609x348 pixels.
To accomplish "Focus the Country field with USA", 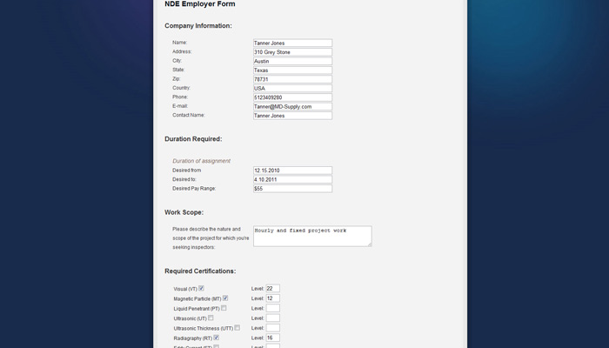I will (292, 88).
